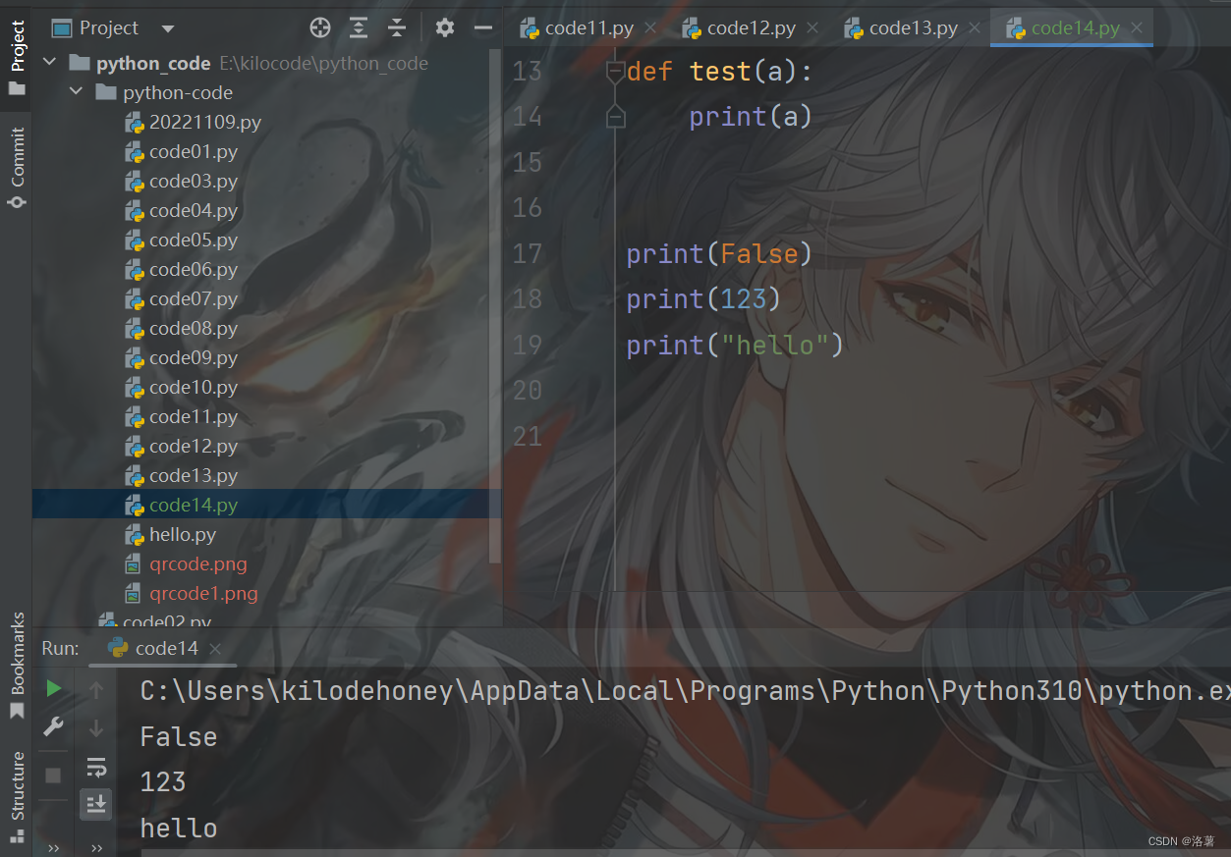Click the Project panel vertical scrollbar

tap(495, 306)
